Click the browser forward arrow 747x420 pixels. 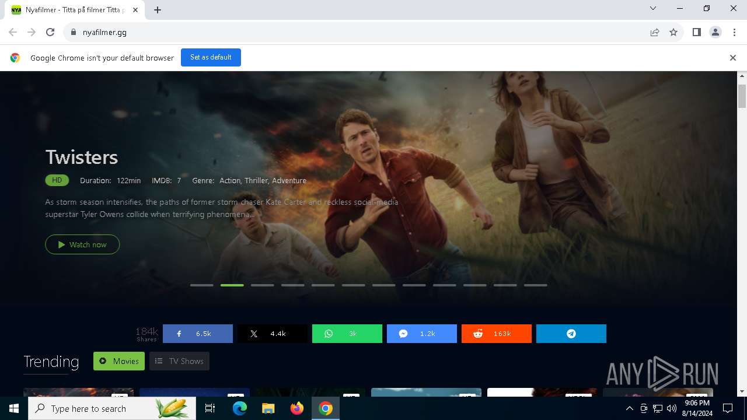tap(32, 33)
